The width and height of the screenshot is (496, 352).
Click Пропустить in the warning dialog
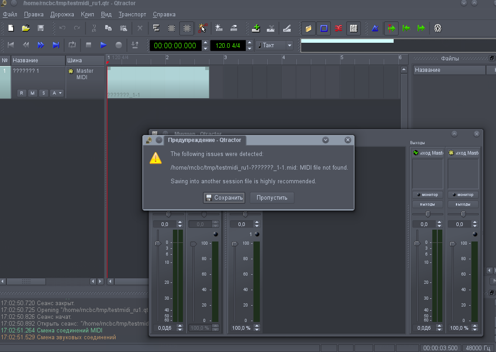[x=272, y=198]
